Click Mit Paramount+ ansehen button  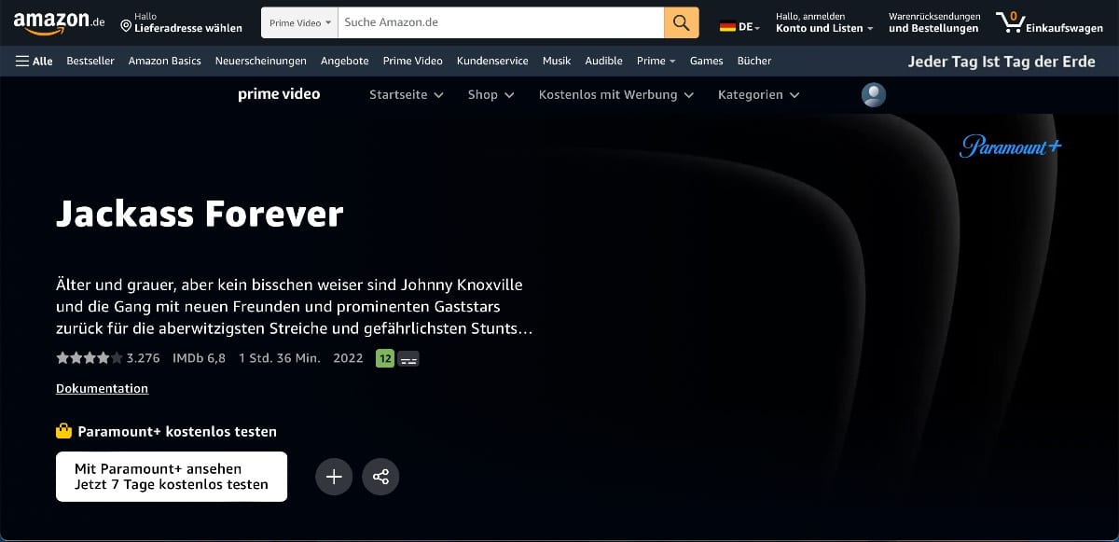(172, 477)
